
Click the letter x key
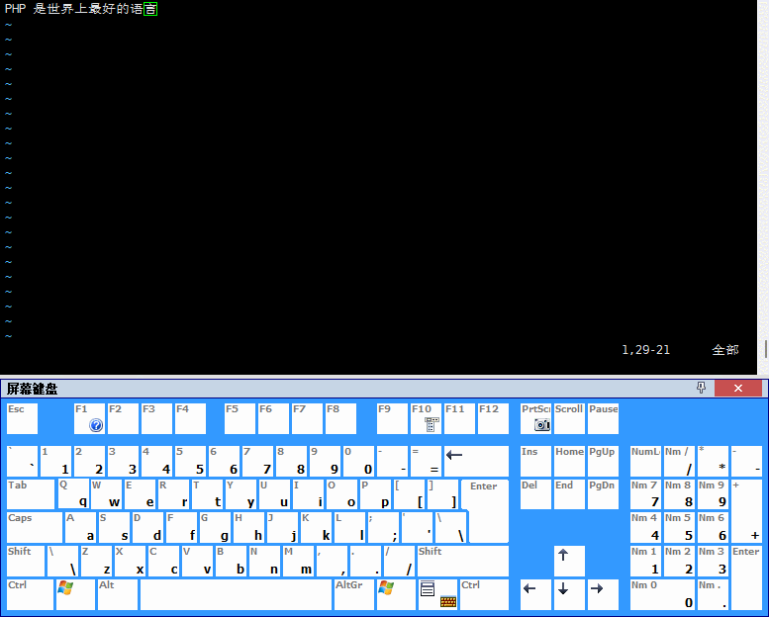[x=130, y=561]
